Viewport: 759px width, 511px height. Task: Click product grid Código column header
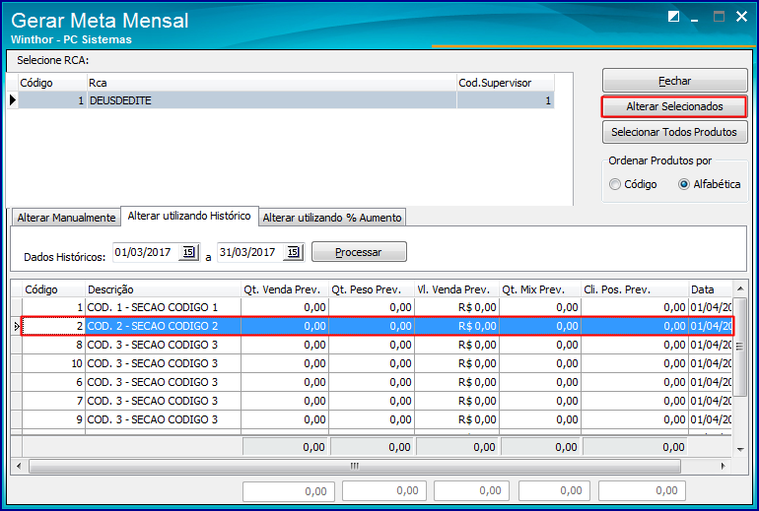(x=54, y=289)
